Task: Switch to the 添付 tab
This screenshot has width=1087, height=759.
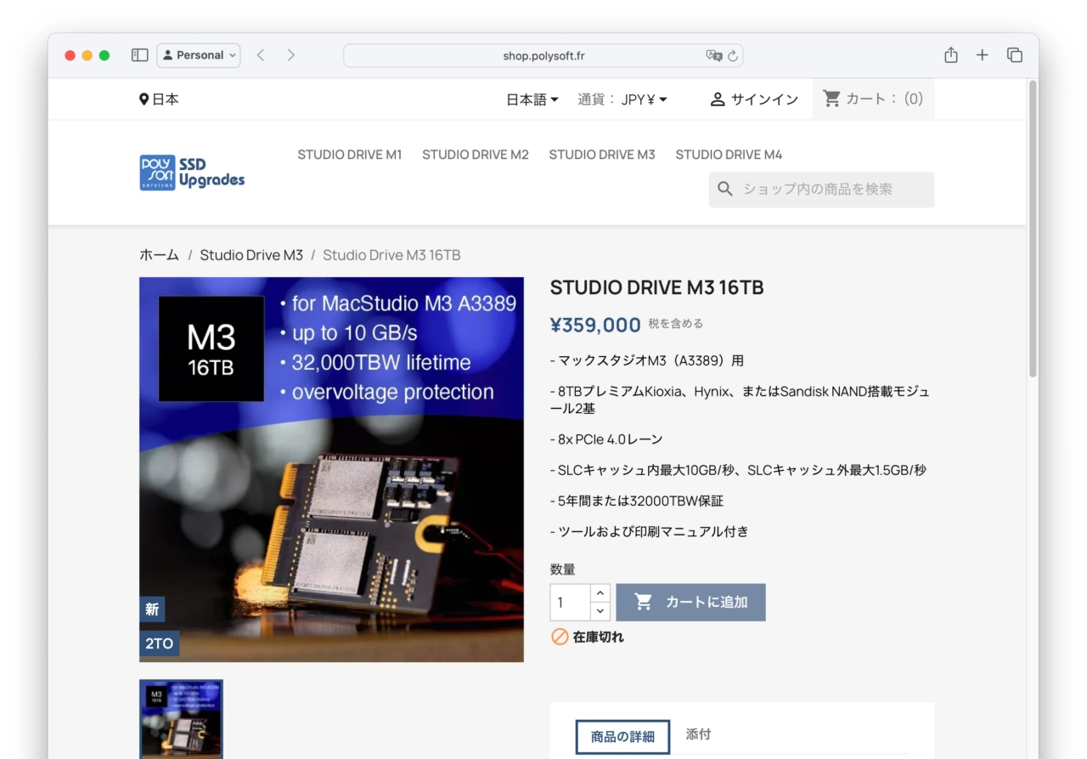Action: tap(698, 734)
